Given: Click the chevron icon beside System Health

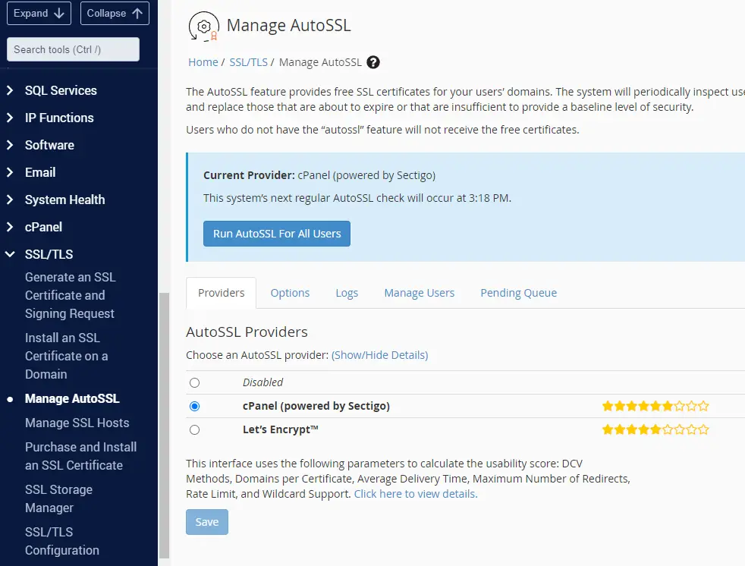Looking at the screenshot, I should click(10, 200).
